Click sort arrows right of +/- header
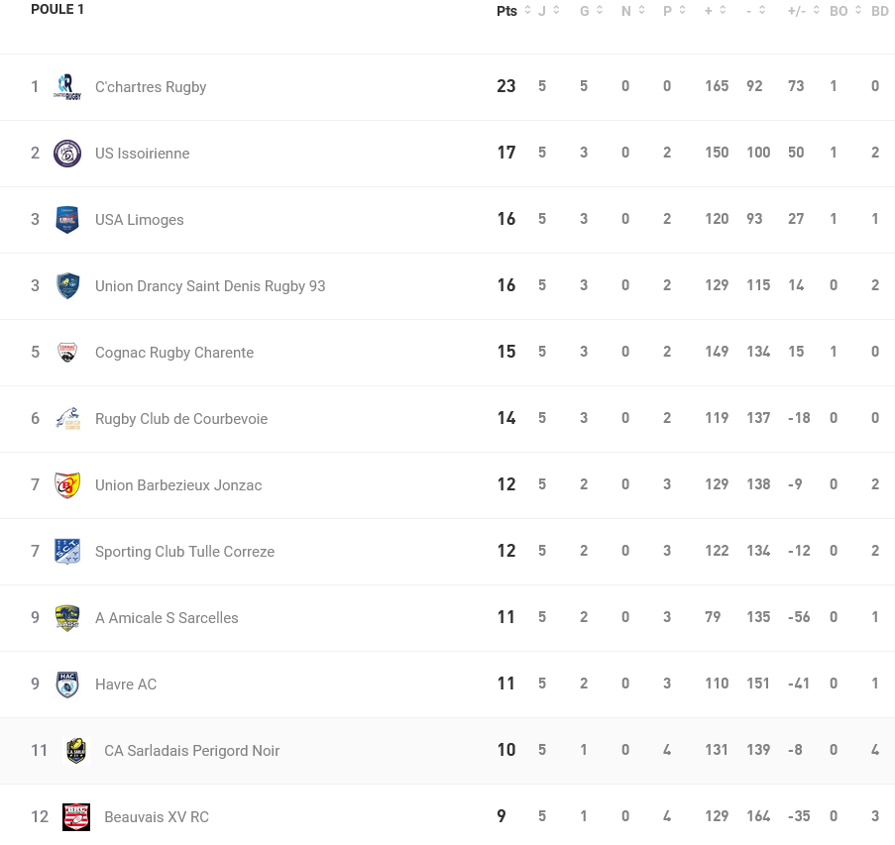Image resolution: width=895 pixels, height=845 pixels. (817, 11)
